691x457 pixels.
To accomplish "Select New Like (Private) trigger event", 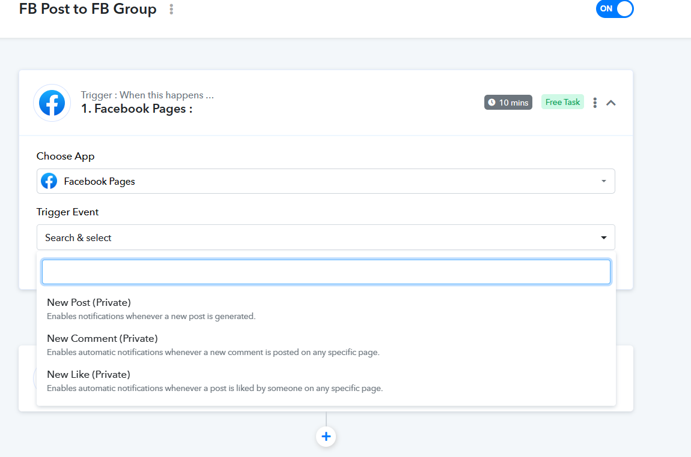I will pos(326,381).
